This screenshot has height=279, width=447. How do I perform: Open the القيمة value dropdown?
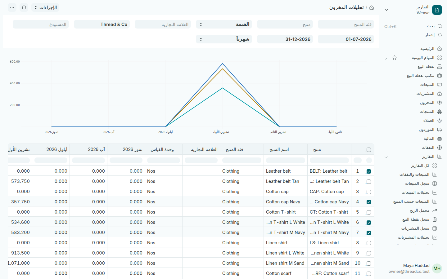(x=224, y=24)
